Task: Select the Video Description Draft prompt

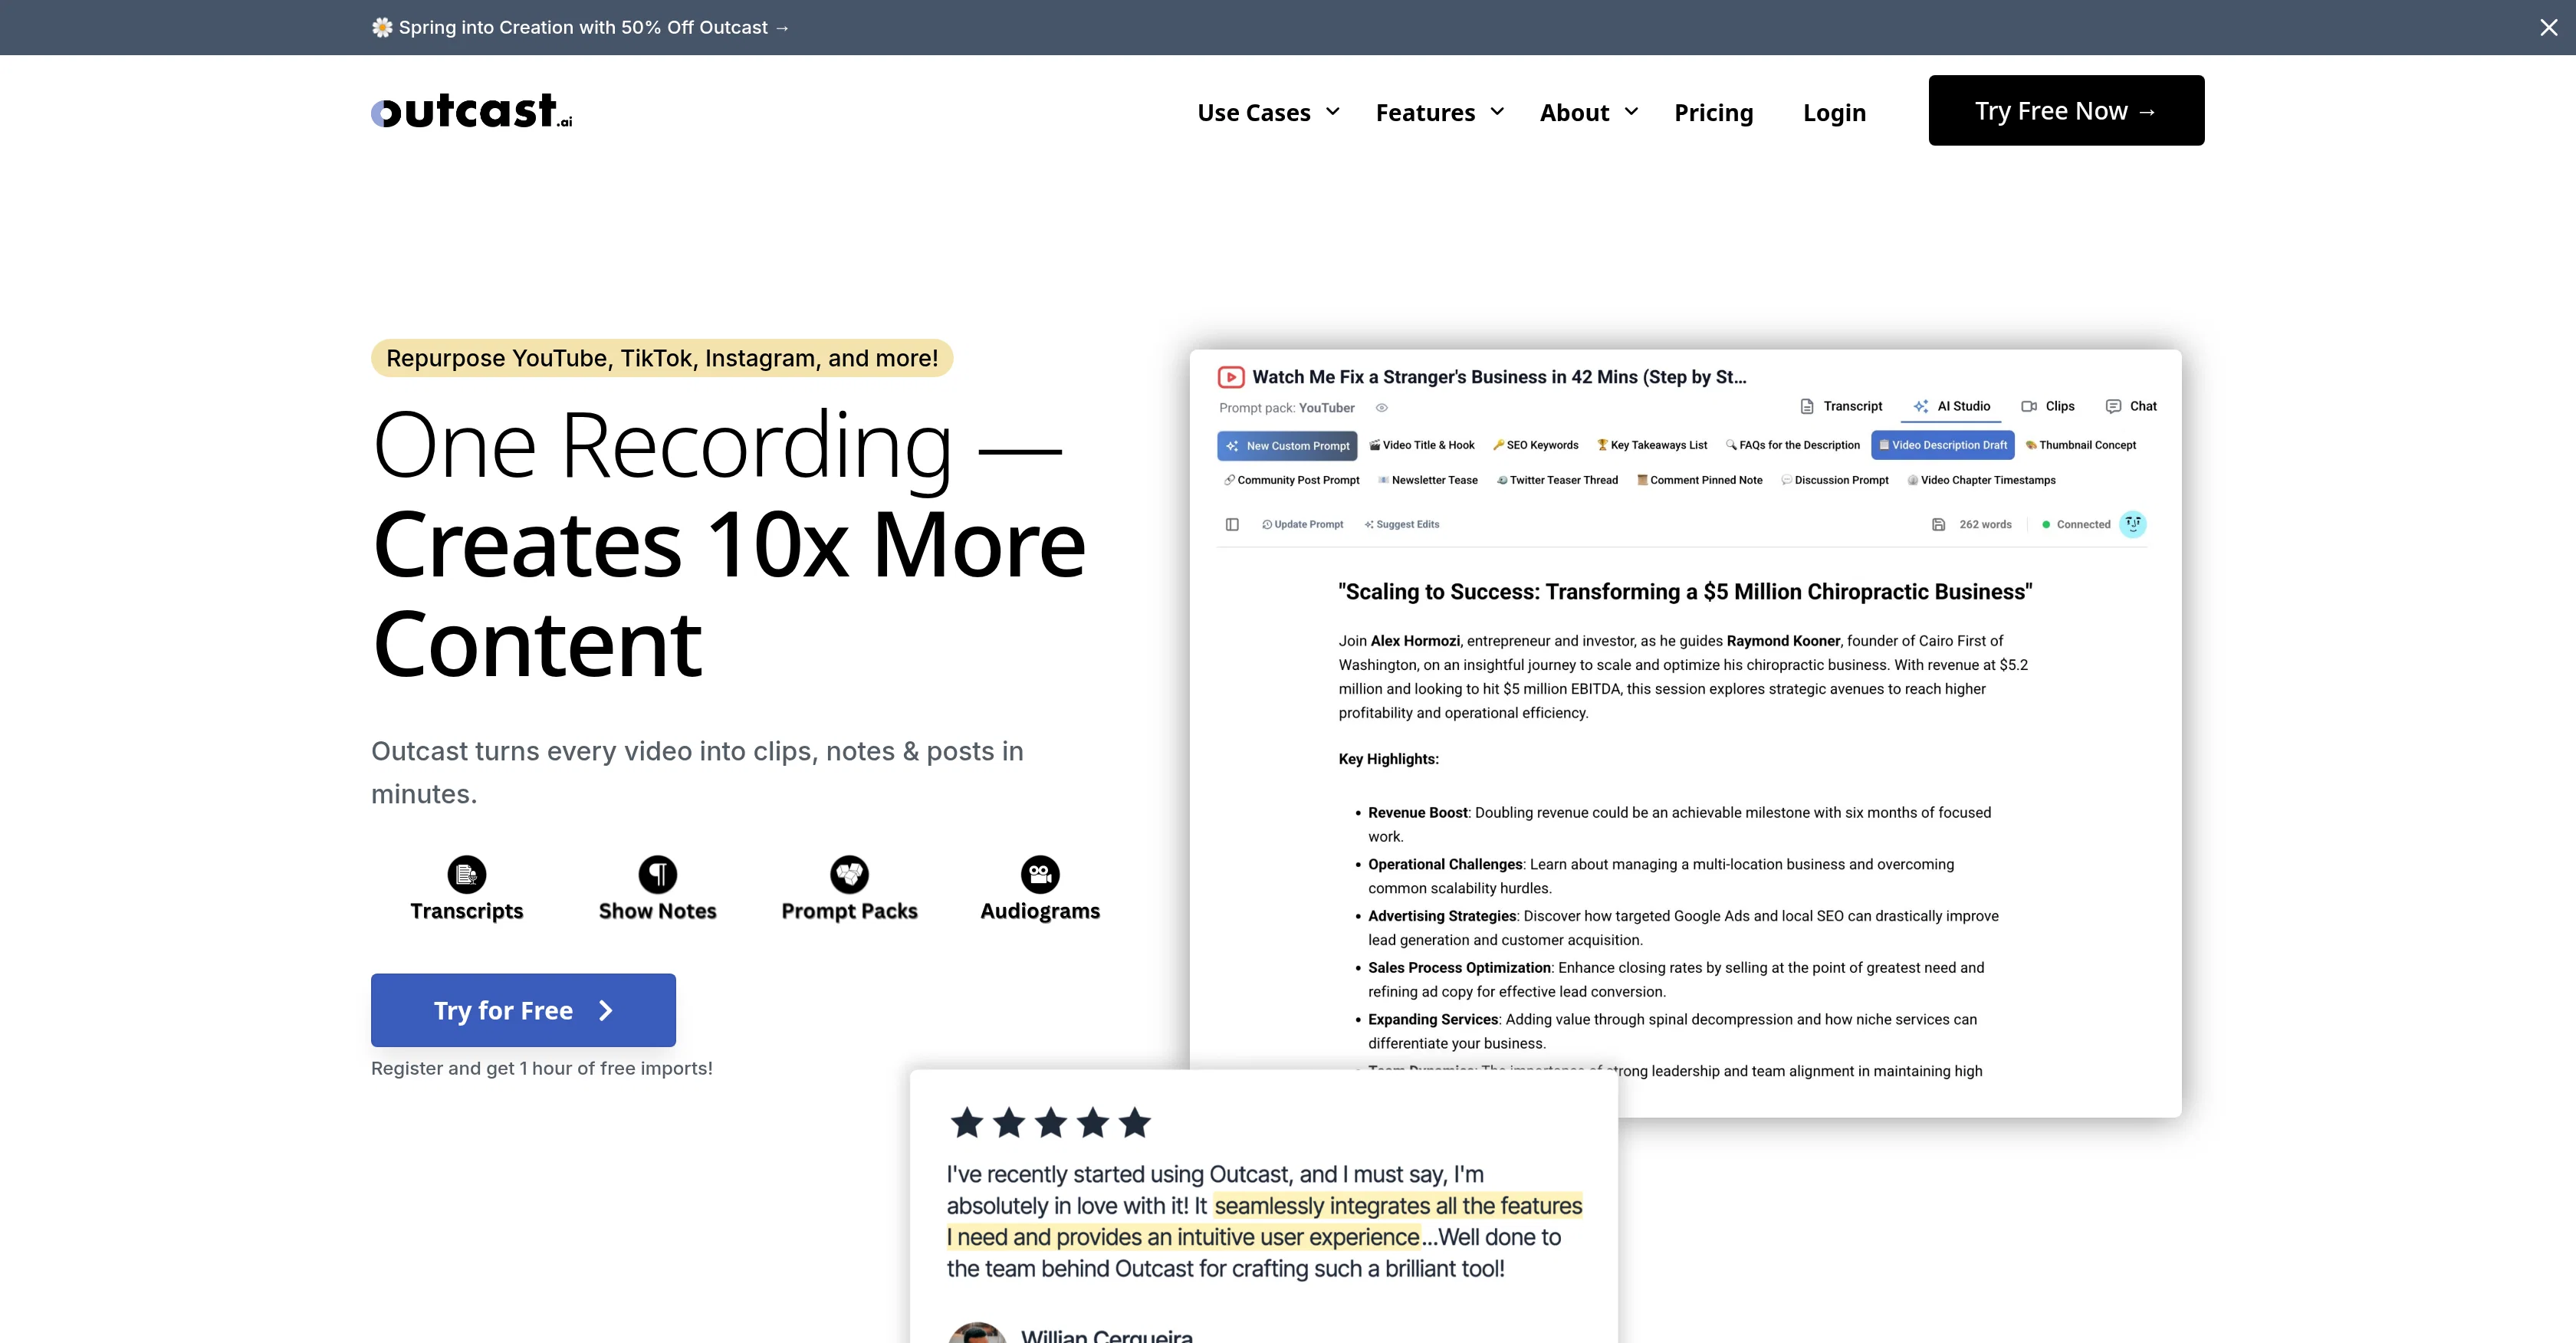Action: [x=1942, y=445]
